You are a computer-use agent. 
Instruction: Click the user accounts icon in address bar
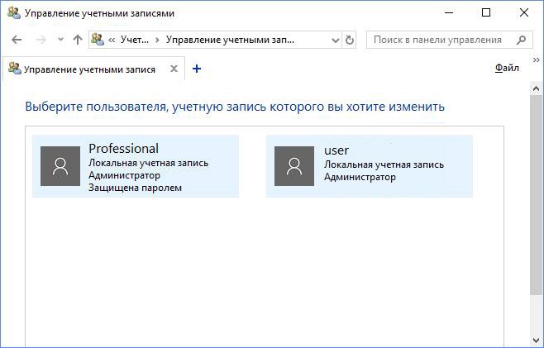[98, 40]
